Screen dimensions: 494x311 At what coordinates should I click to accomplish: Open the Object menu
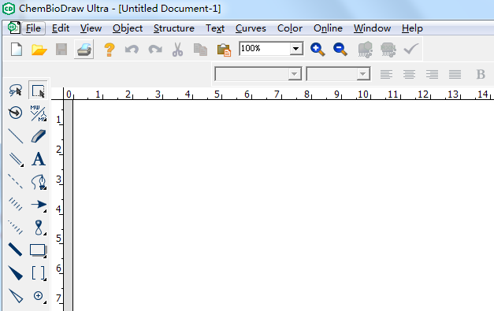point(128,28)
